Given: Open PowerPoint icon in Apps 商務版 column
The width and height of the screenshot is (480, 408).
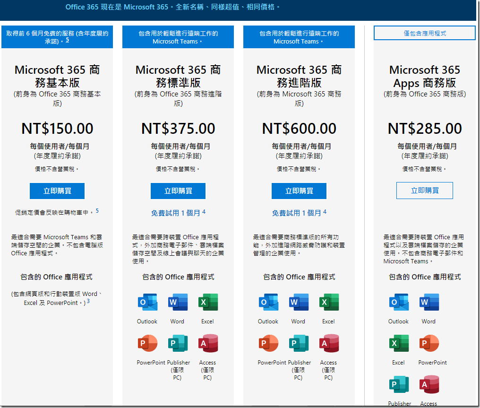Looking at the screenshot, I should [x=429, y=343].
